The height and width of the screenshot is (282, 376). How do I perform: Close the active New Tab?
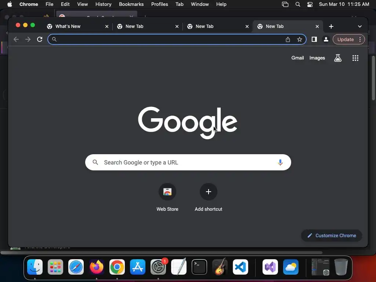click(317, 26)
